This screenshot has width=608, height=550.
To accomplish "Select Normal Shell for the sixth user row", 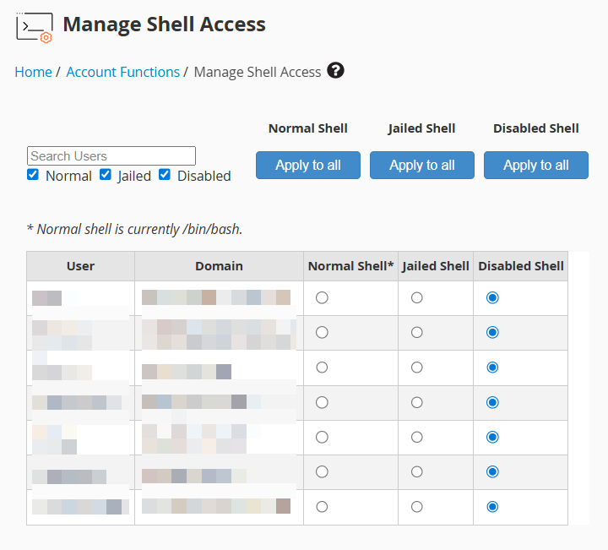I will click(x=322, y=471).
